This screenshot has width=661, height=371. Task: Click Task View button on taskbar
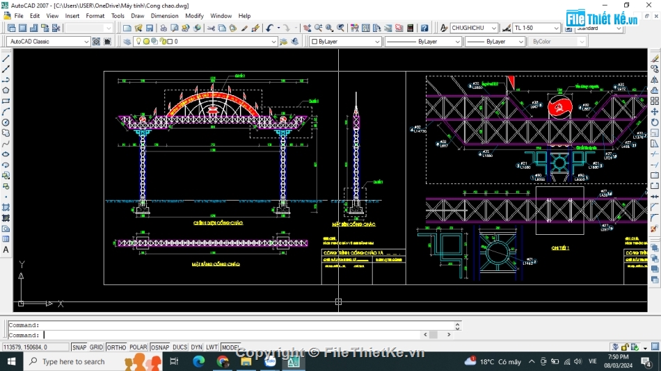[174, 361]
